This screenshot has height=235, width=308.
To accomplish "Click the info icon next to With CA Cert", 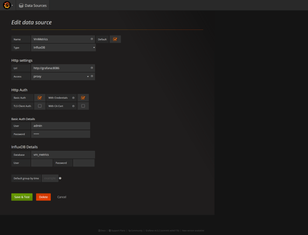I will 73,106.
